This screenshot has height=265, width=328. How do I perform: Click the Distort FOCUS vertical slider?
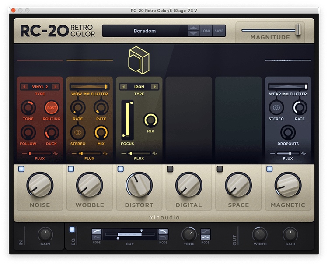pos(127,120)
